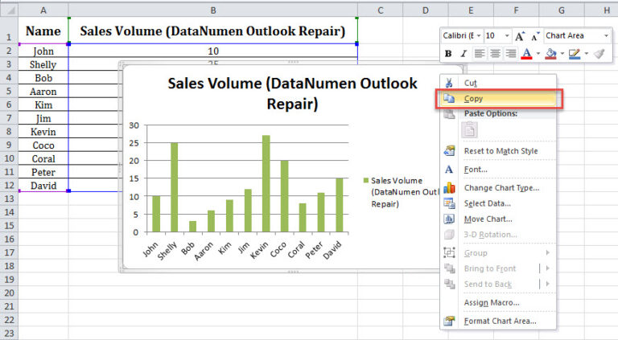Image resolution: width=618 pixels, height=340 pixels.
Task: Click the Shrink Font icon
Action: point(534,36)
